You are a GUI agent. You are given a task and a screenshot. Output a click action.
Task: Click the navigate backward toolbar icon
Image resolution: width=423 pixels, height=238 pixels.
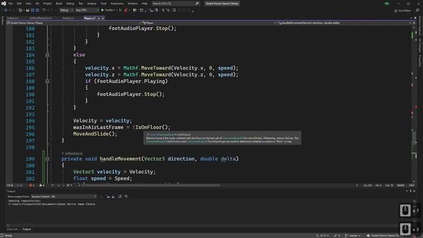coord(6,10)
